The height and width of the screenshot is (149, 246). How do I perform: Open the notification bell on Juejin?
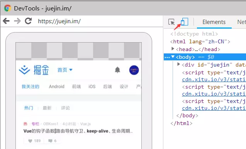pyautogui.click(x=117, y=70)
